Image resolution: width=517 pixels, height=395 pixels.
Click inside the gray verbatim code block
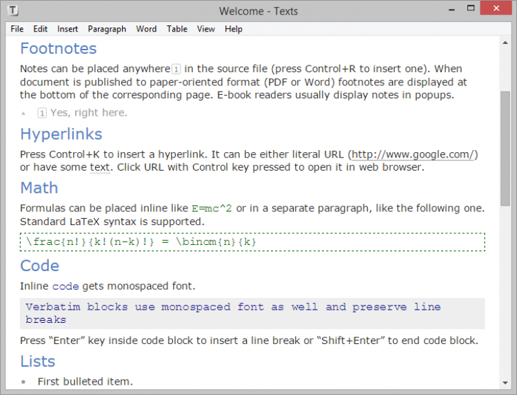252,313
